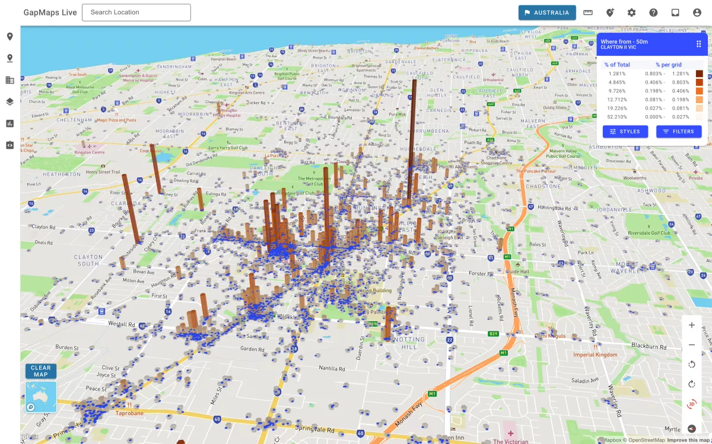Viewport: 712px width, 444px height.
Task: Click the Australia minimap thumbnail
Action: 41,397
